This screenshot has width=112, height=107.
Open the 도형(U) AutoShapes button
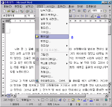pos(26,100)
